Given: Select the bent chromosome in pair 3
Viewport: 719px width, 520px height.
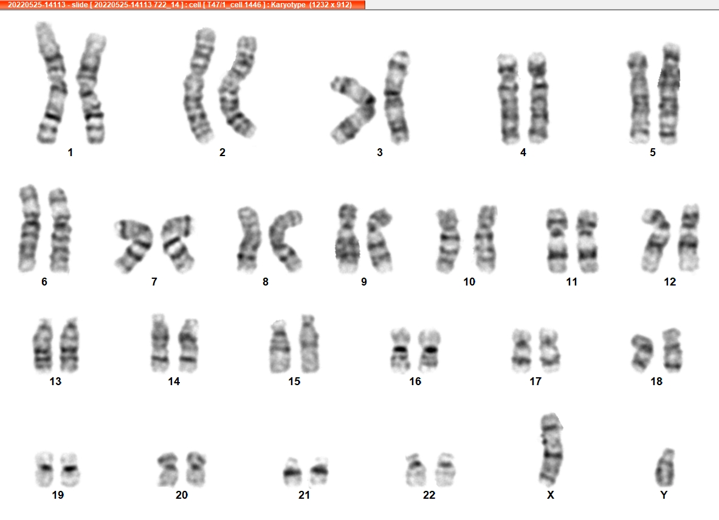Looking at the screenshot, I should [x=353, y=109].
